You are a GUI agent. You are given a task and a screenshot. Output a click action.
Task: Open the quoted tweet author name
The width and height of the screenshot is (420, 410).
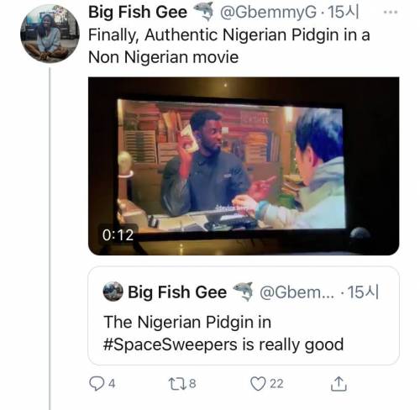pyautogui.click(x=177, y=292)
